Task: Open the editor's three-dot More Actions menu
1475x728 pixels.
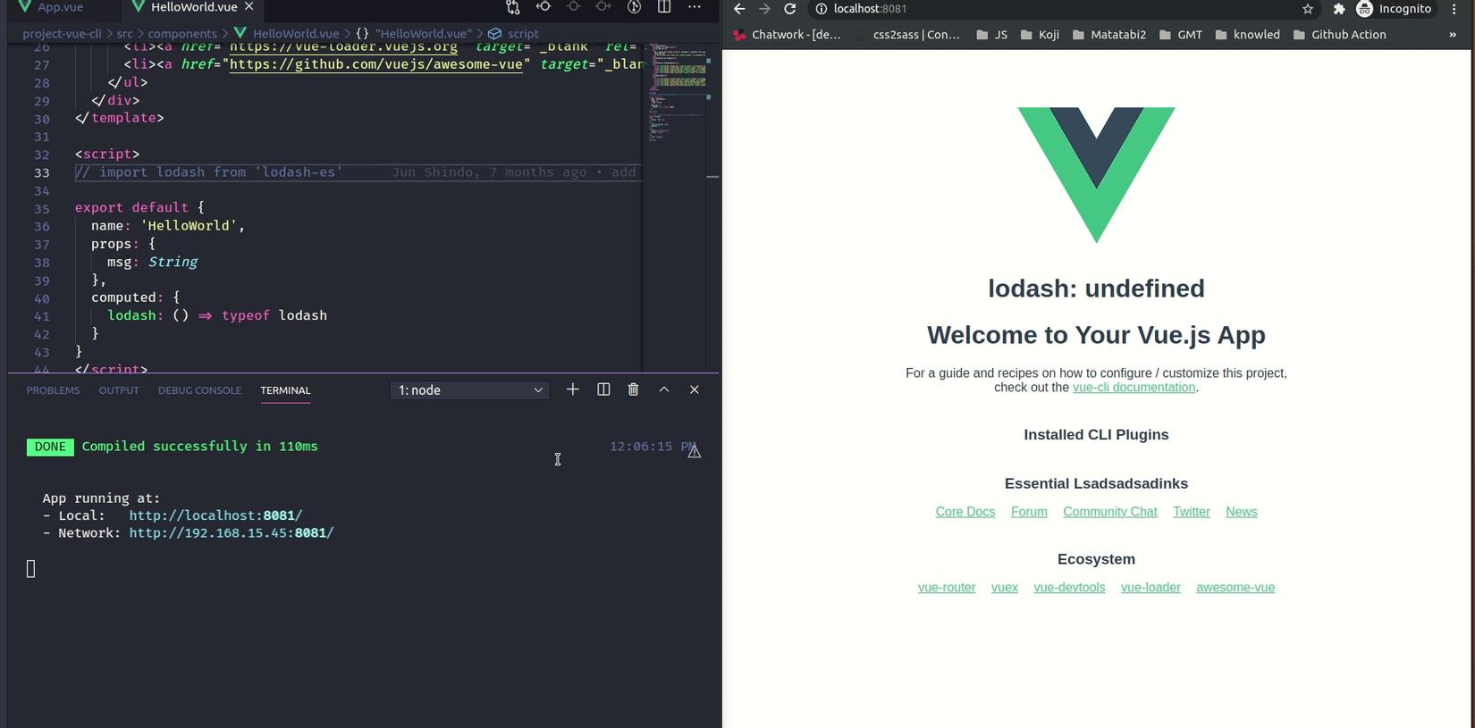Action: [x=695, y=7]
